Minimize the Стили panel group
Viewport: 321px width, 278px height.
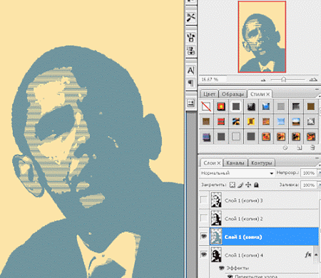(x=317, y=89)
